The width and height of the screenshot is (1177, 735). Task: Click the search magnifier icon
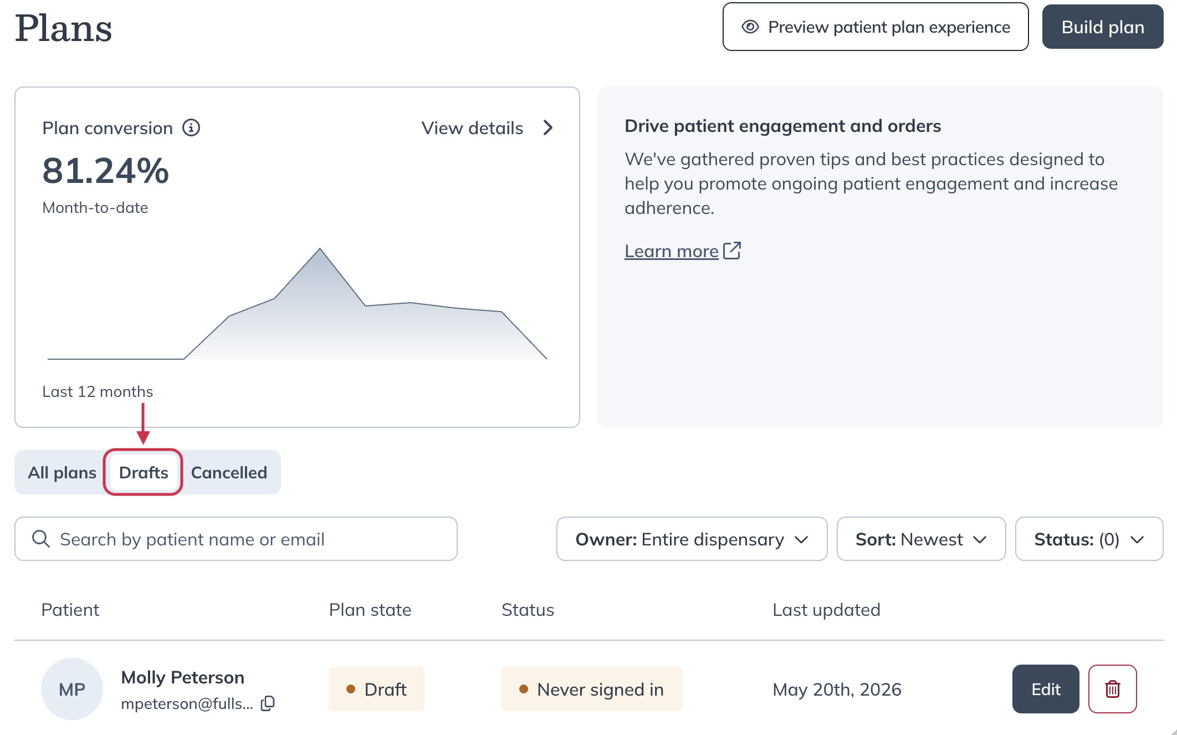coord(41,539)
